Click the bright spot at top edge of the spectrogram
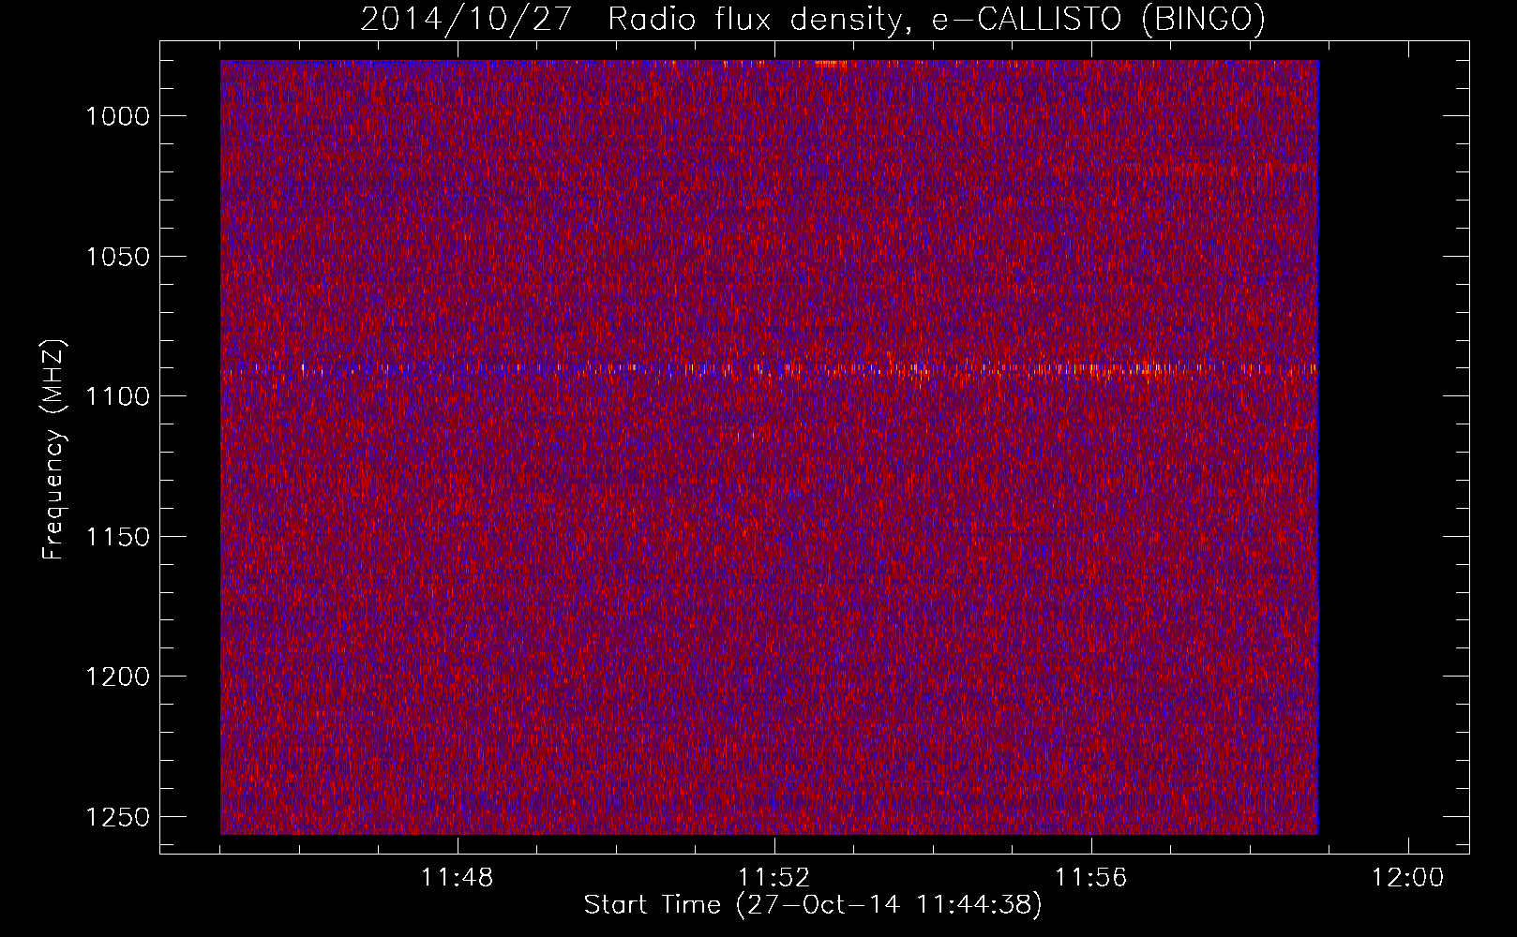 830,64
